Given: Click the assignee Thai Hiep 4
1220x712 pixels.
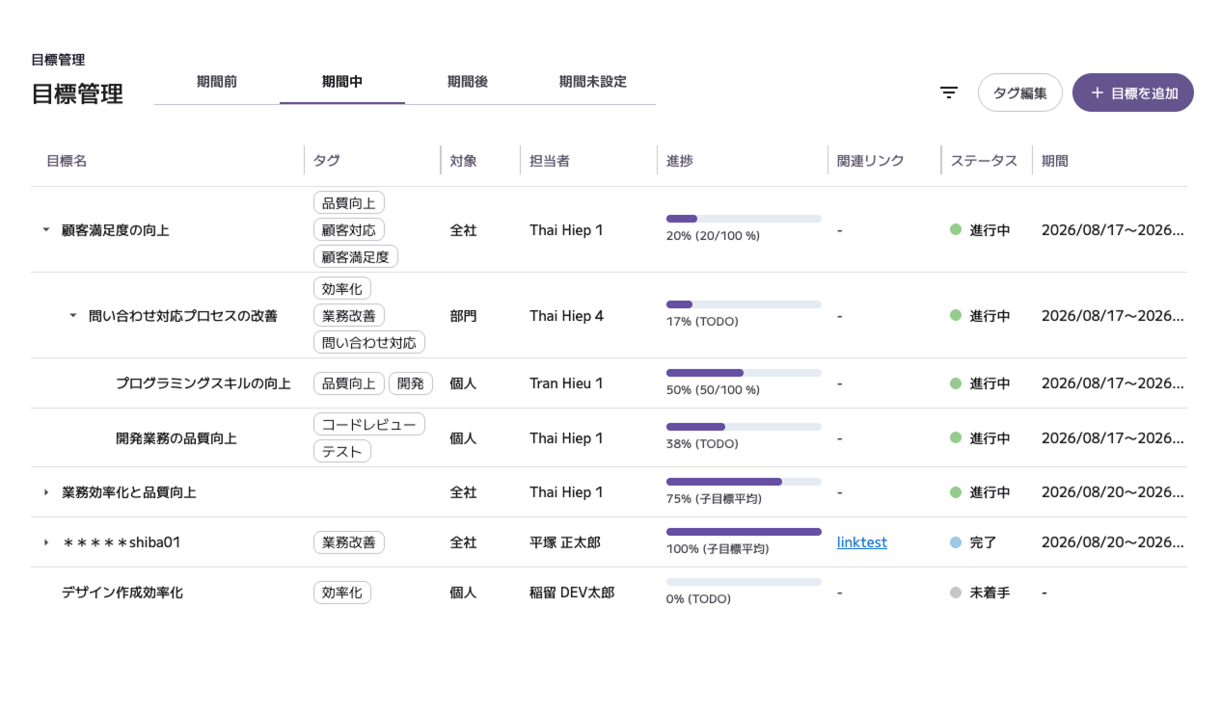Looking at the screenshot, I should pos(567,316).
